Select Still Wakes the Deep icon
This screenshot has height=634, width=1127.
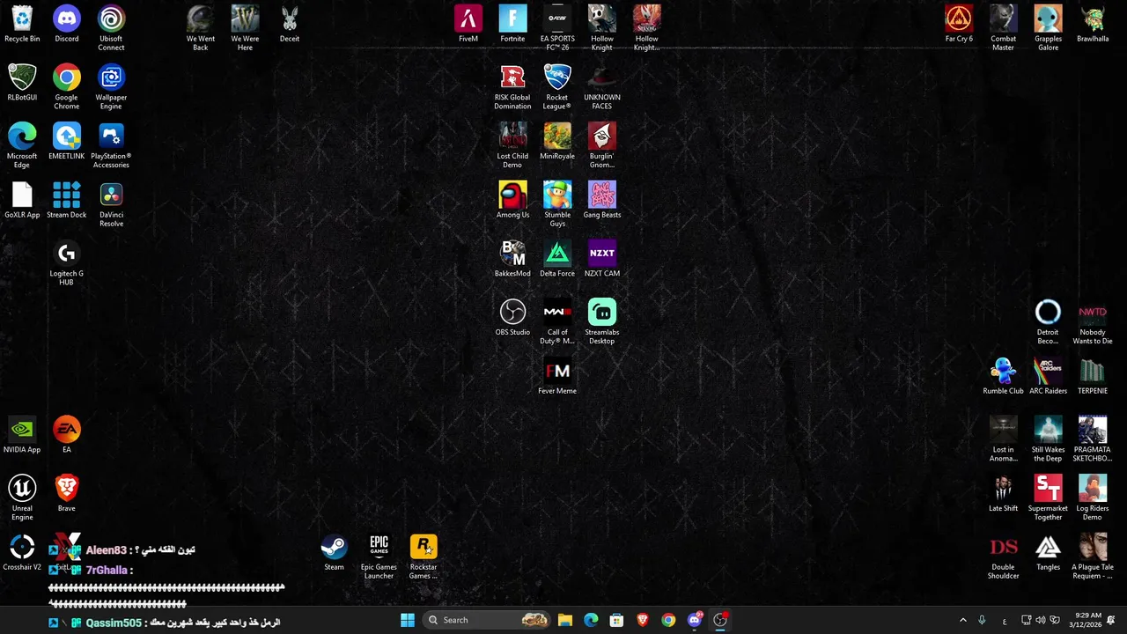(1048, 439)
